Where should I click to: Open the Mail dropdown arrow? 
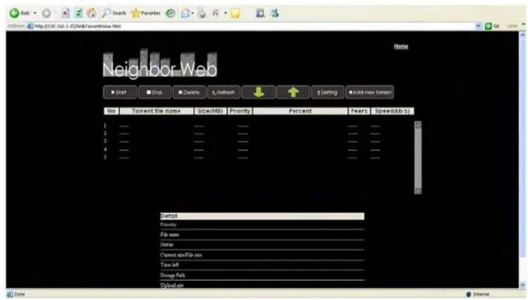[192, 13]
